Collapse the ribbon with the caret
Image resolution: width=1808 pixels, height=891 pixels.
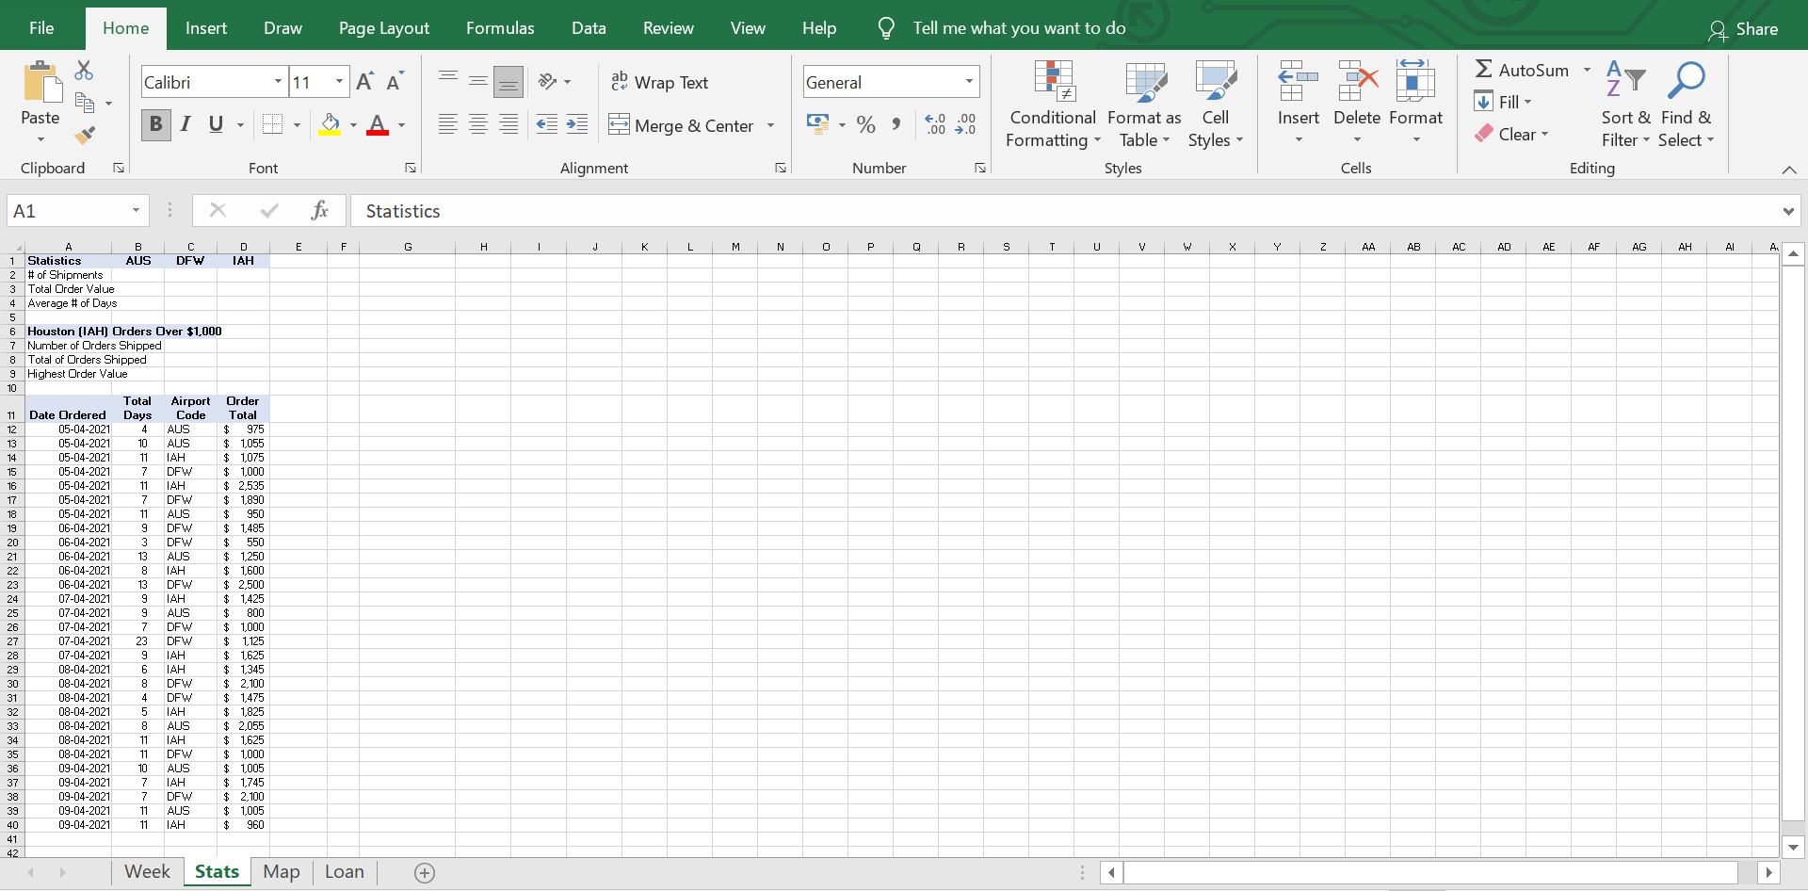pyautogui.click(x=1789, y=170)
